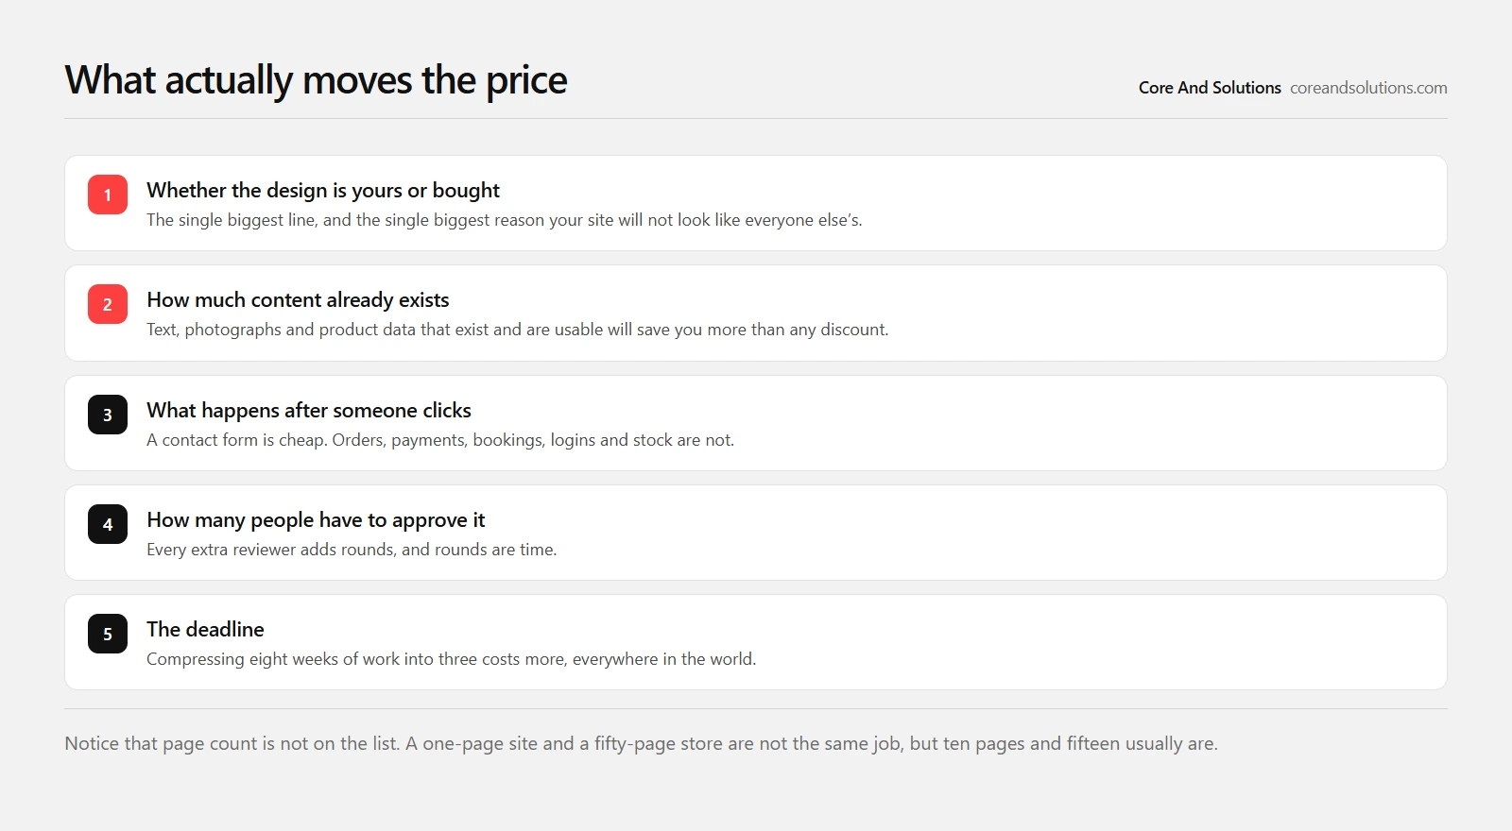The image size is (1512, 831).
Task: Click the black number 4 badge
Action: coord(108,524)
